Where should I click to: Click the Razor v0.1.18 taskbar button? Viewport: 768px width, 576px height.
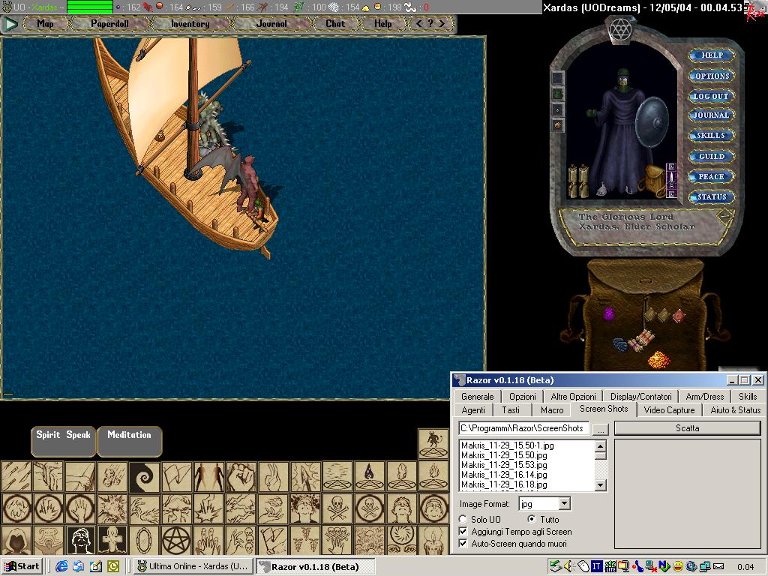(x=316, y=567)
